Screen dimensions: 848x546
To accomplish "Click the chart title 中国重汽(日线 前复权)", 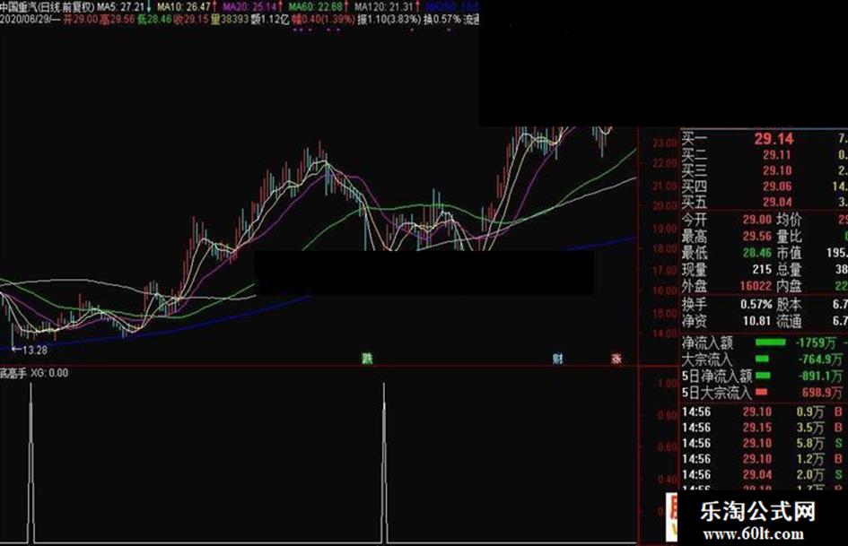I will [48, 7].
